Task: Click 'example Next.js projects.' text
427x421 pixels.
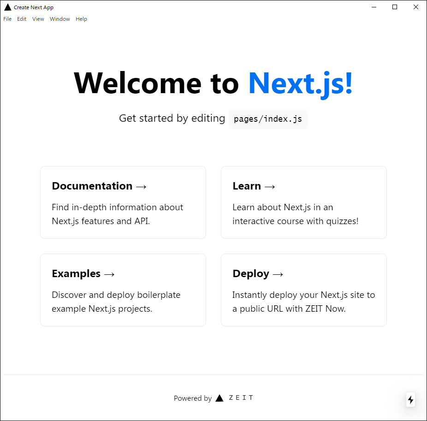Action: point(102,309)
